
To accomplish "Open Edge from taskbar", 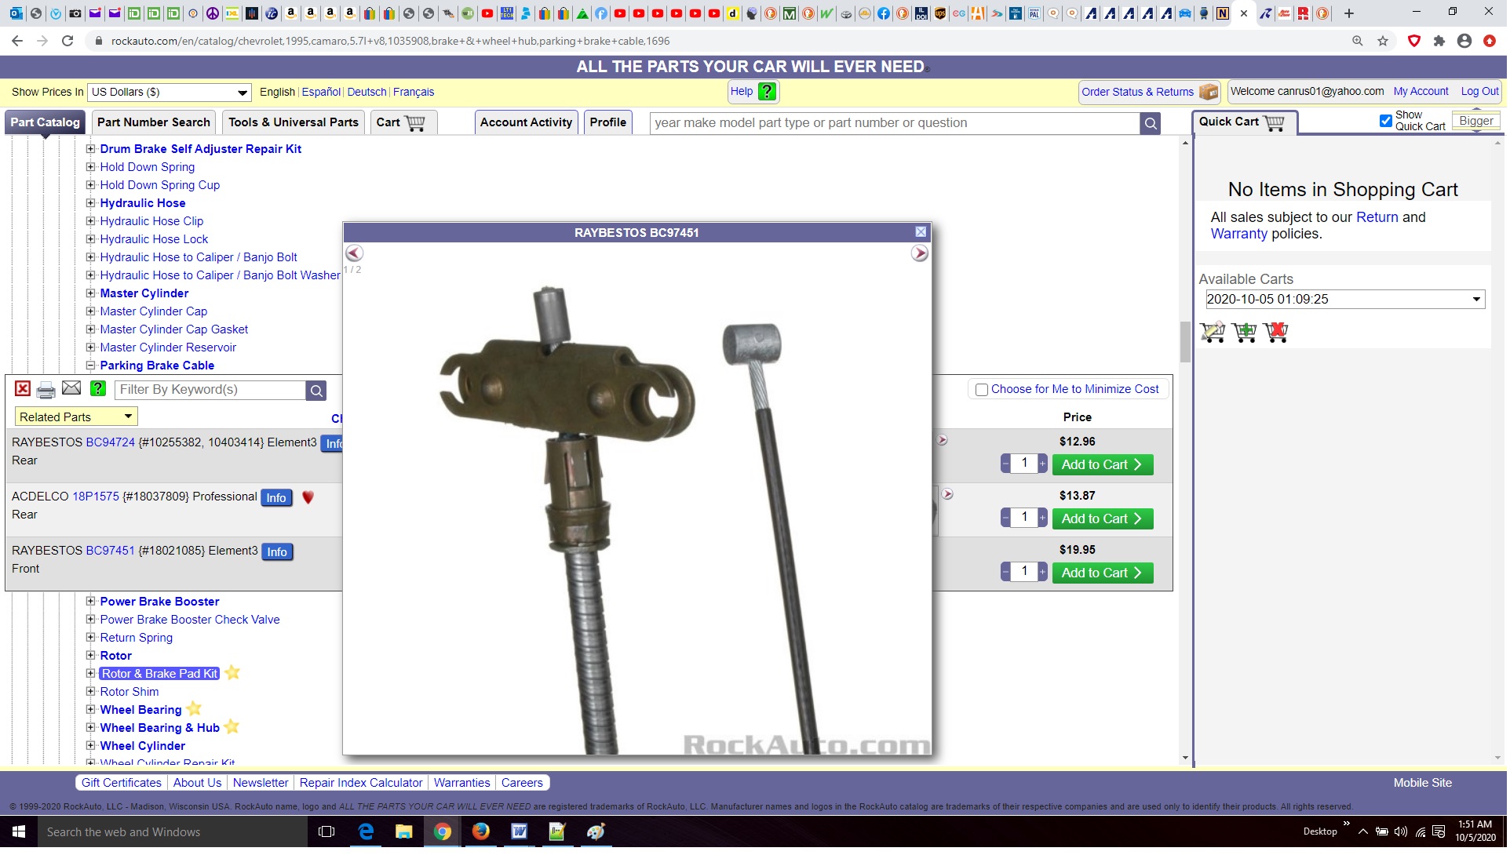I will tap(367, 833).
